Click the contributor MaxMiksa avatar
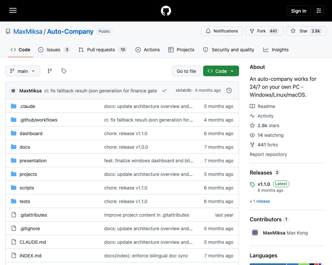The height and width of the screenshot is (265, 332). tap(255, 233)
